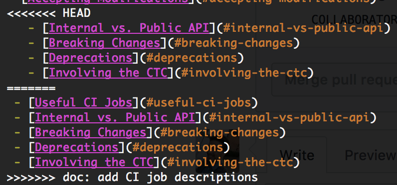Select 'Deprecations' in the HEAD block
Screen dimensions: 397x185
[90, 58]
